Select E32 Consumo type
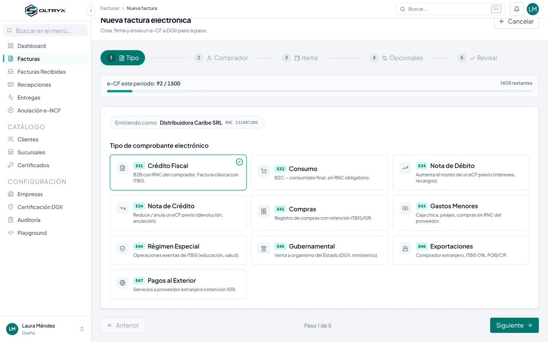The image size is (548, 342). (x=320, y=172)
